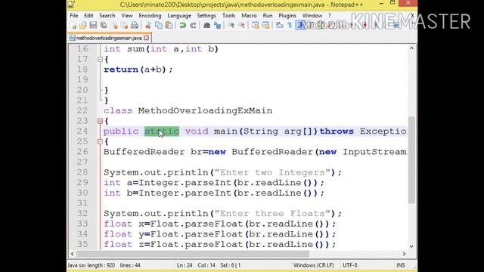Open the Run menu

point(268,15)
